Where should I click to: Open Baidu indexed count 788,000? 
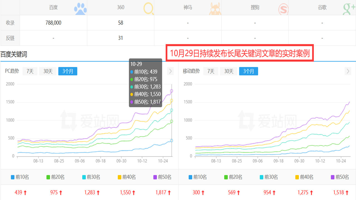tap(53, 23)
